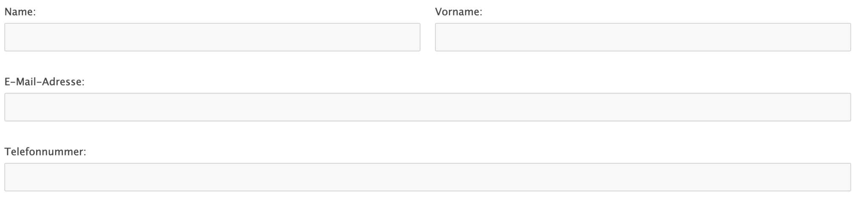This screenshot has height=199, width=858.
Task: Click the "Vorname:" label text
Action: 458,12
